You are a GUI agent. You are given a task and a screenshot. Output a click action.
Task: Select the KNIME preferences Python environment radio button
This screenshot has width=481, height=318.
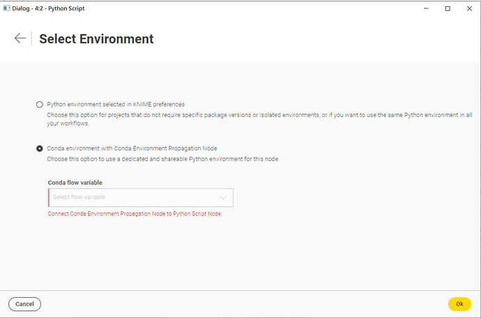click(40, 104)
